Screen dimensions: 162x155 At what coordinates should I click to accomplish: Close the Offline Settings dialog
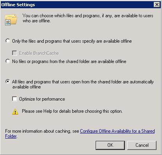(157, 5)
